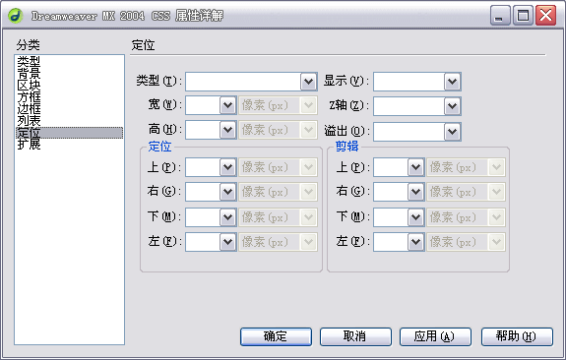
Task: Open the 显示(V) dropdown arrow
Action: (452, 82)
